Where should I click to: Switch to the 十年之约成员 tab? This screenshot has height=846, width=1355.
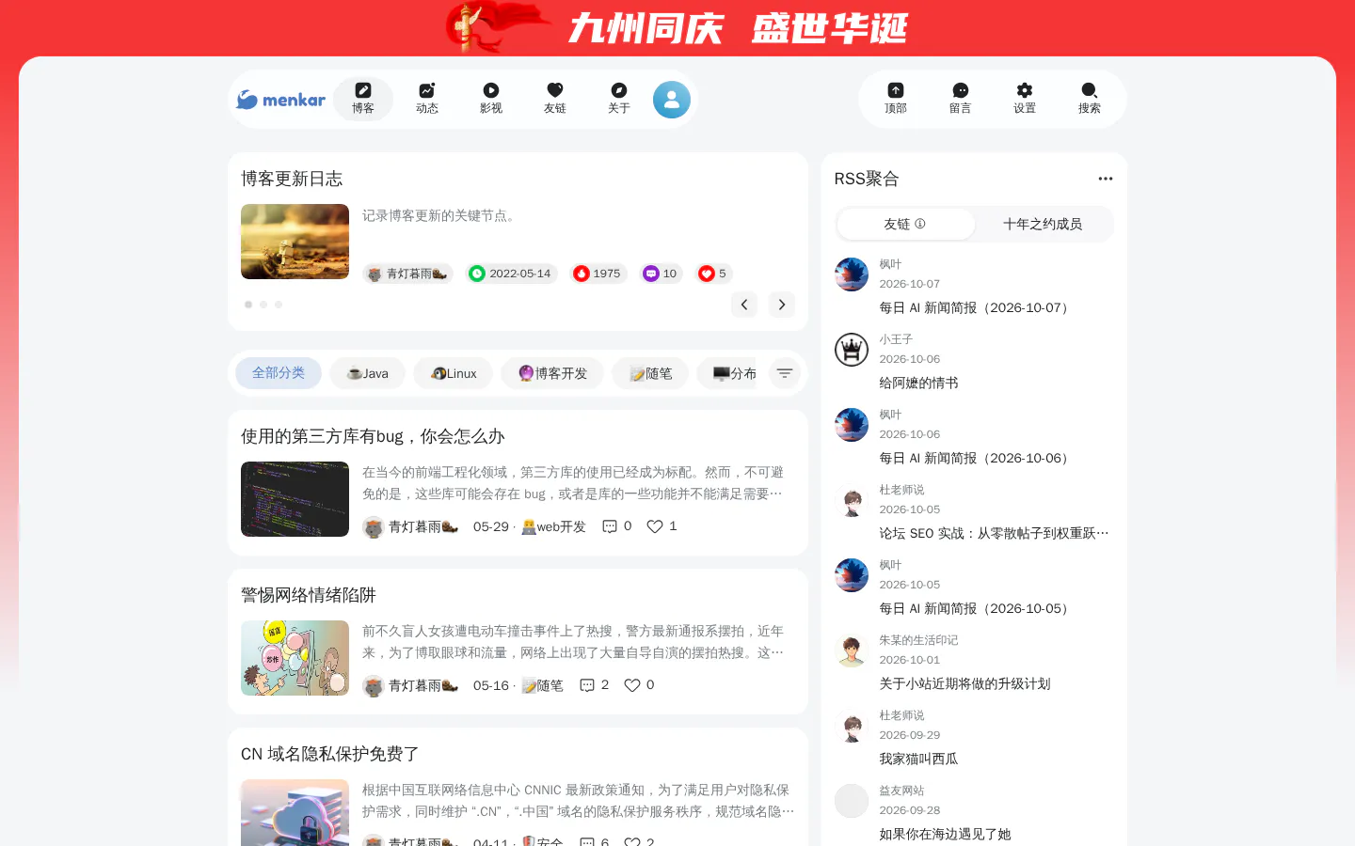[1043, 224]
